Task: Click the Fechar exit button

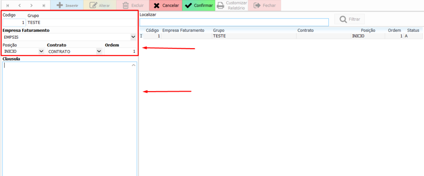Action: click(265, 5)
